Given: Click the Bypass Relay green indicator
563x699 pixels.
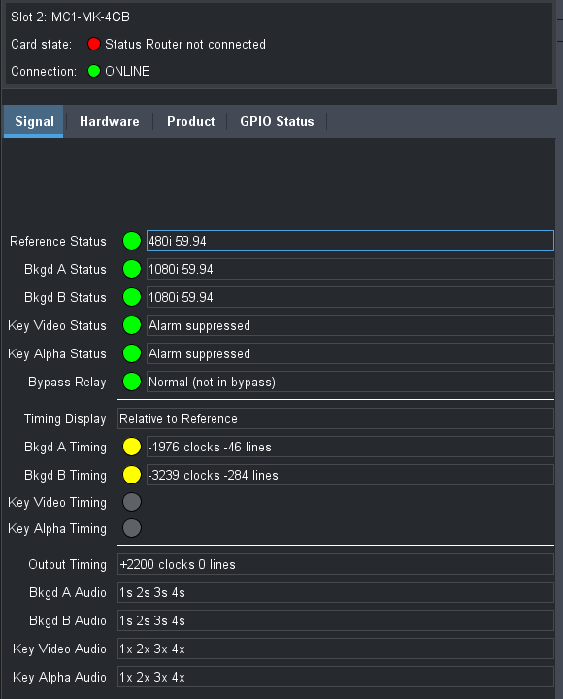Looking at the screenshot, I should coord(132,383).
